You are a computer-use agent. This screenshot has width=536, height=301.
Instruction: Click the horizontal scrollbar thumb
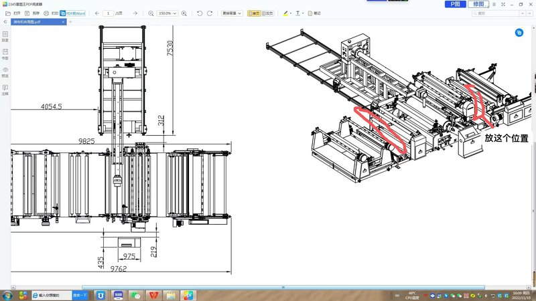[x=283, y=288]
